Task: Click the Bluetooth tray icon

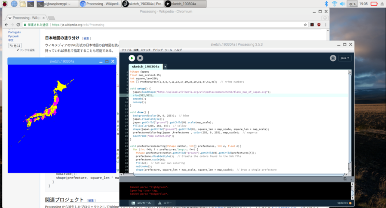Action: (x=326, y=4)
